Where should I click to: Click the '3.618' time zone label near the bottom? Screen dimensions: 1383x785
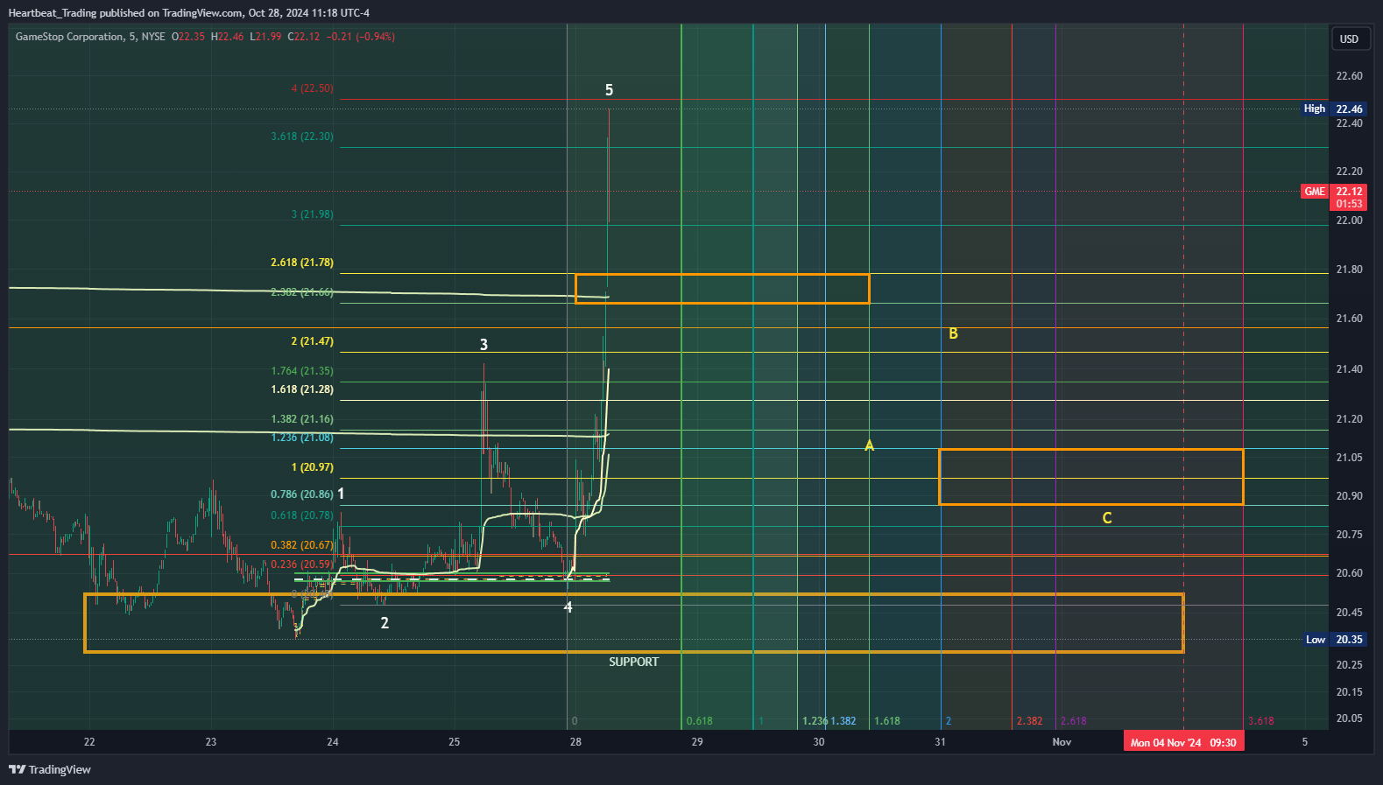tap(1260, 721)
